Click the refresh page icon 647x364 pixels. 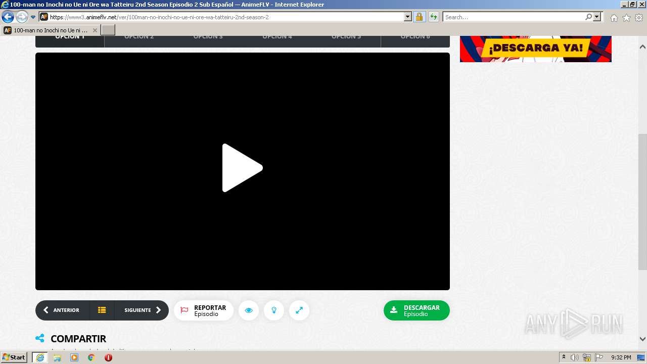433,17
